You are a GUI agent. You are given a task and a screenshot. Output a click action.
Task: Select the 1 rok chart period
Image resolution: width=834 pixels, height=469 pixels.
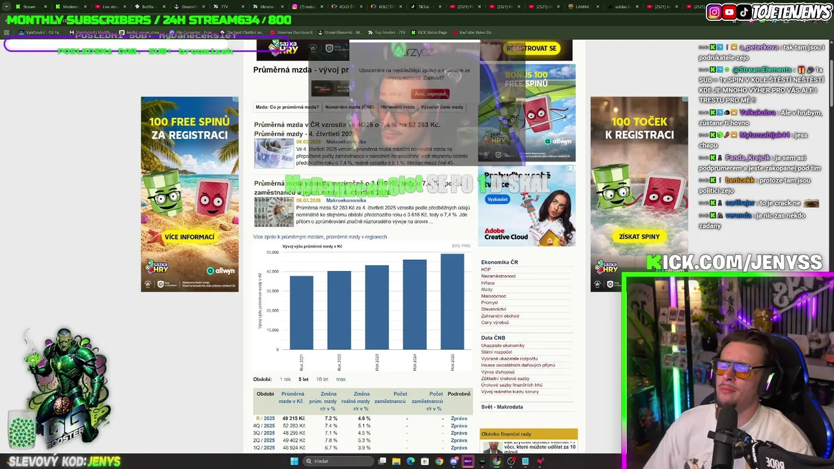tap(285, 379)
